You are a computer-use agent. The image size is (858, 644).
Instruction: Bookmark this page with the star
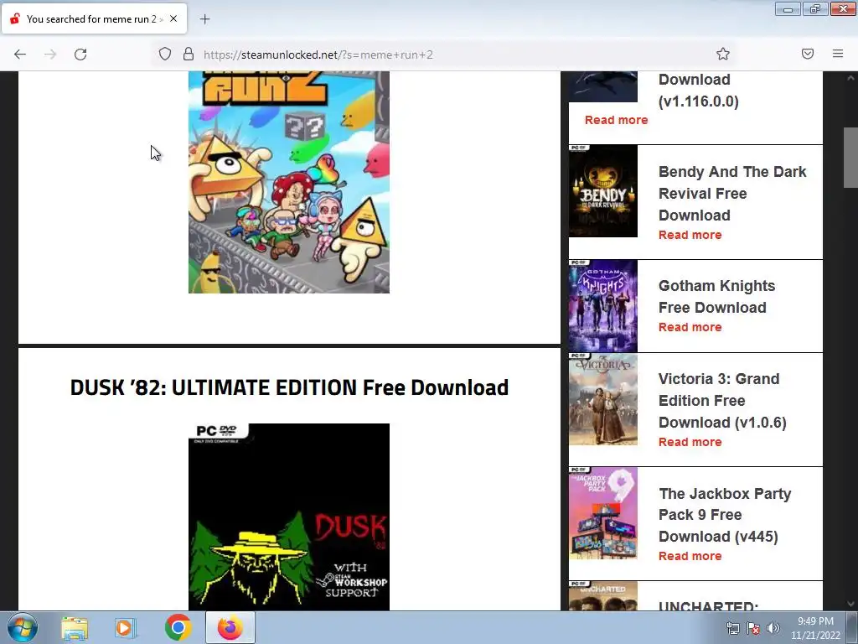pyautogui.click(x=723, y=54)
